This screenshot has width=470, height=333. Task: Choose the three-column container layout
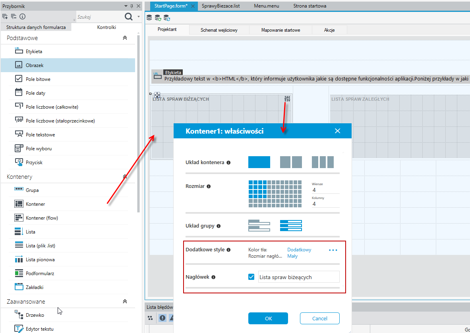[x=323, y=162]
